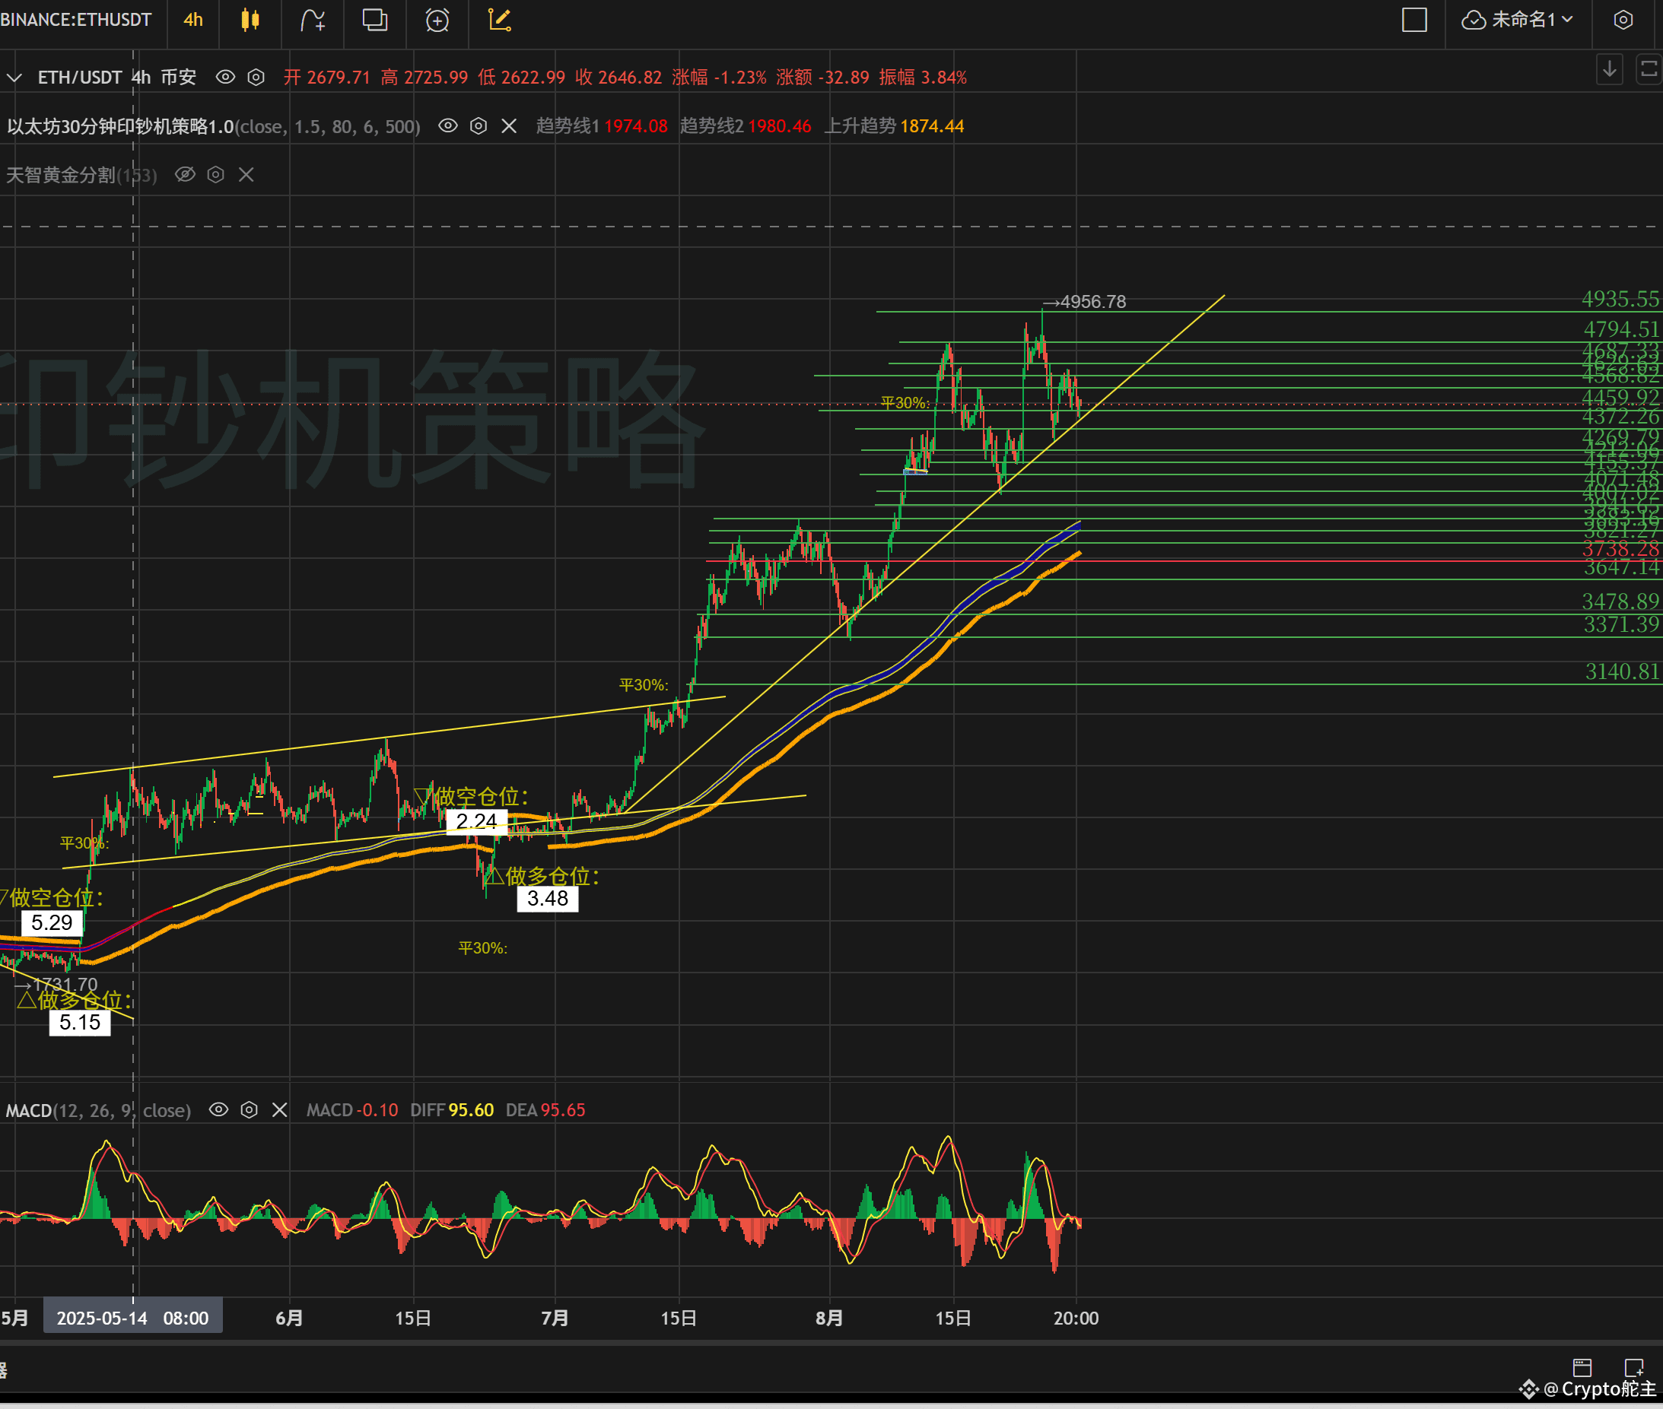Open settings for ETH/USDT main series
The image size is (1663, 1409).
click(x=256, y=78)
